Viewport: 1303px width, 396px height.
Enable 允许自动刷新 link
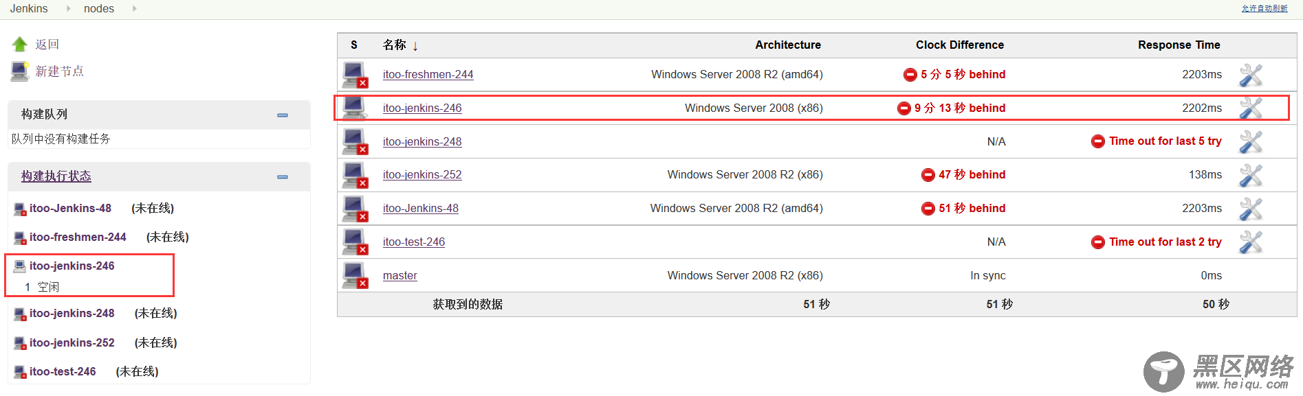coord(1264,8)
